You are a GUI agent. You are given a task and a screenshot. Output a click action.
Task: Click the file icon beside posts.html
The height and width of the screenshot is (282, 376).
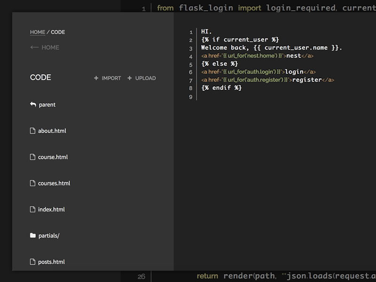pos(32,262)
